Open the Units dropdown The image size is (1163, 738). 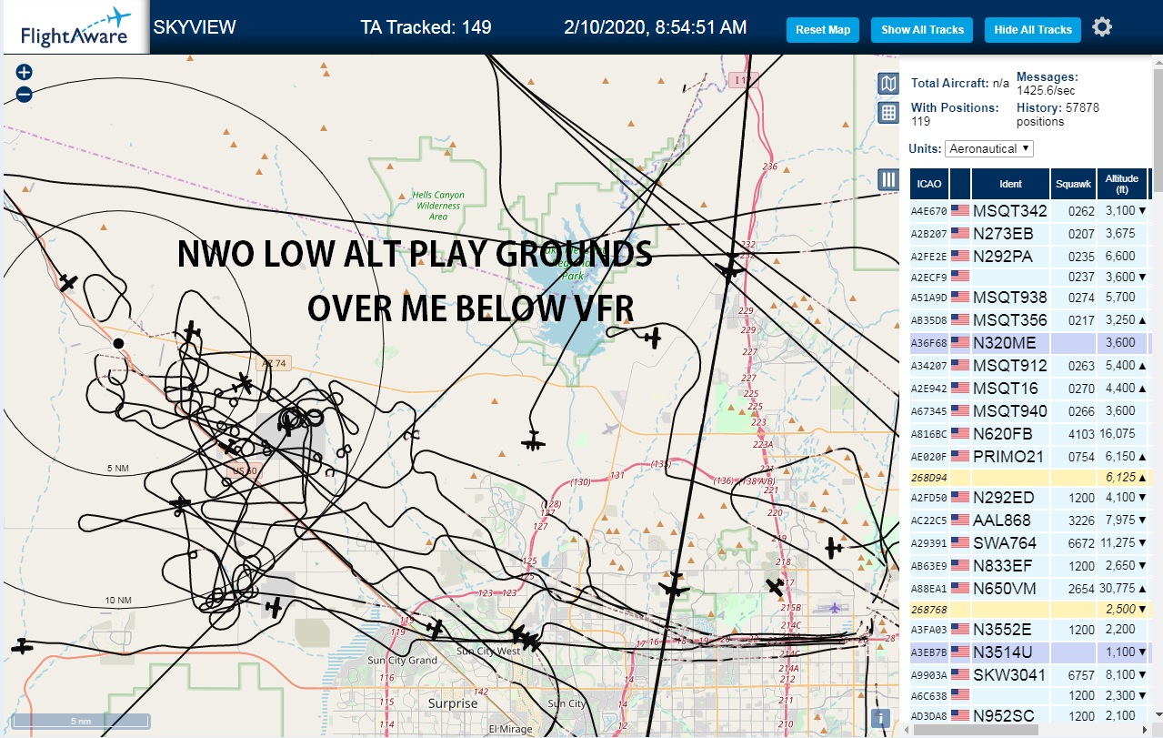point(989,148)
